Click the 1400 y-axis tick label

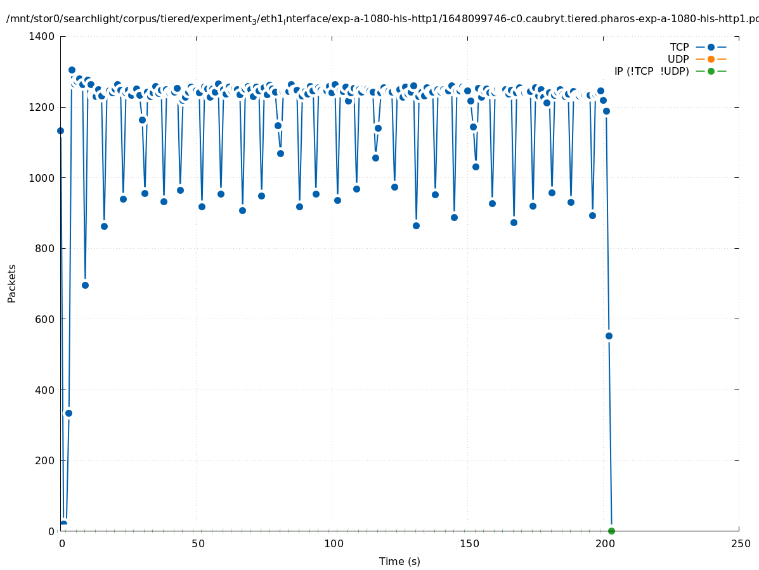(x=42, y=37)
